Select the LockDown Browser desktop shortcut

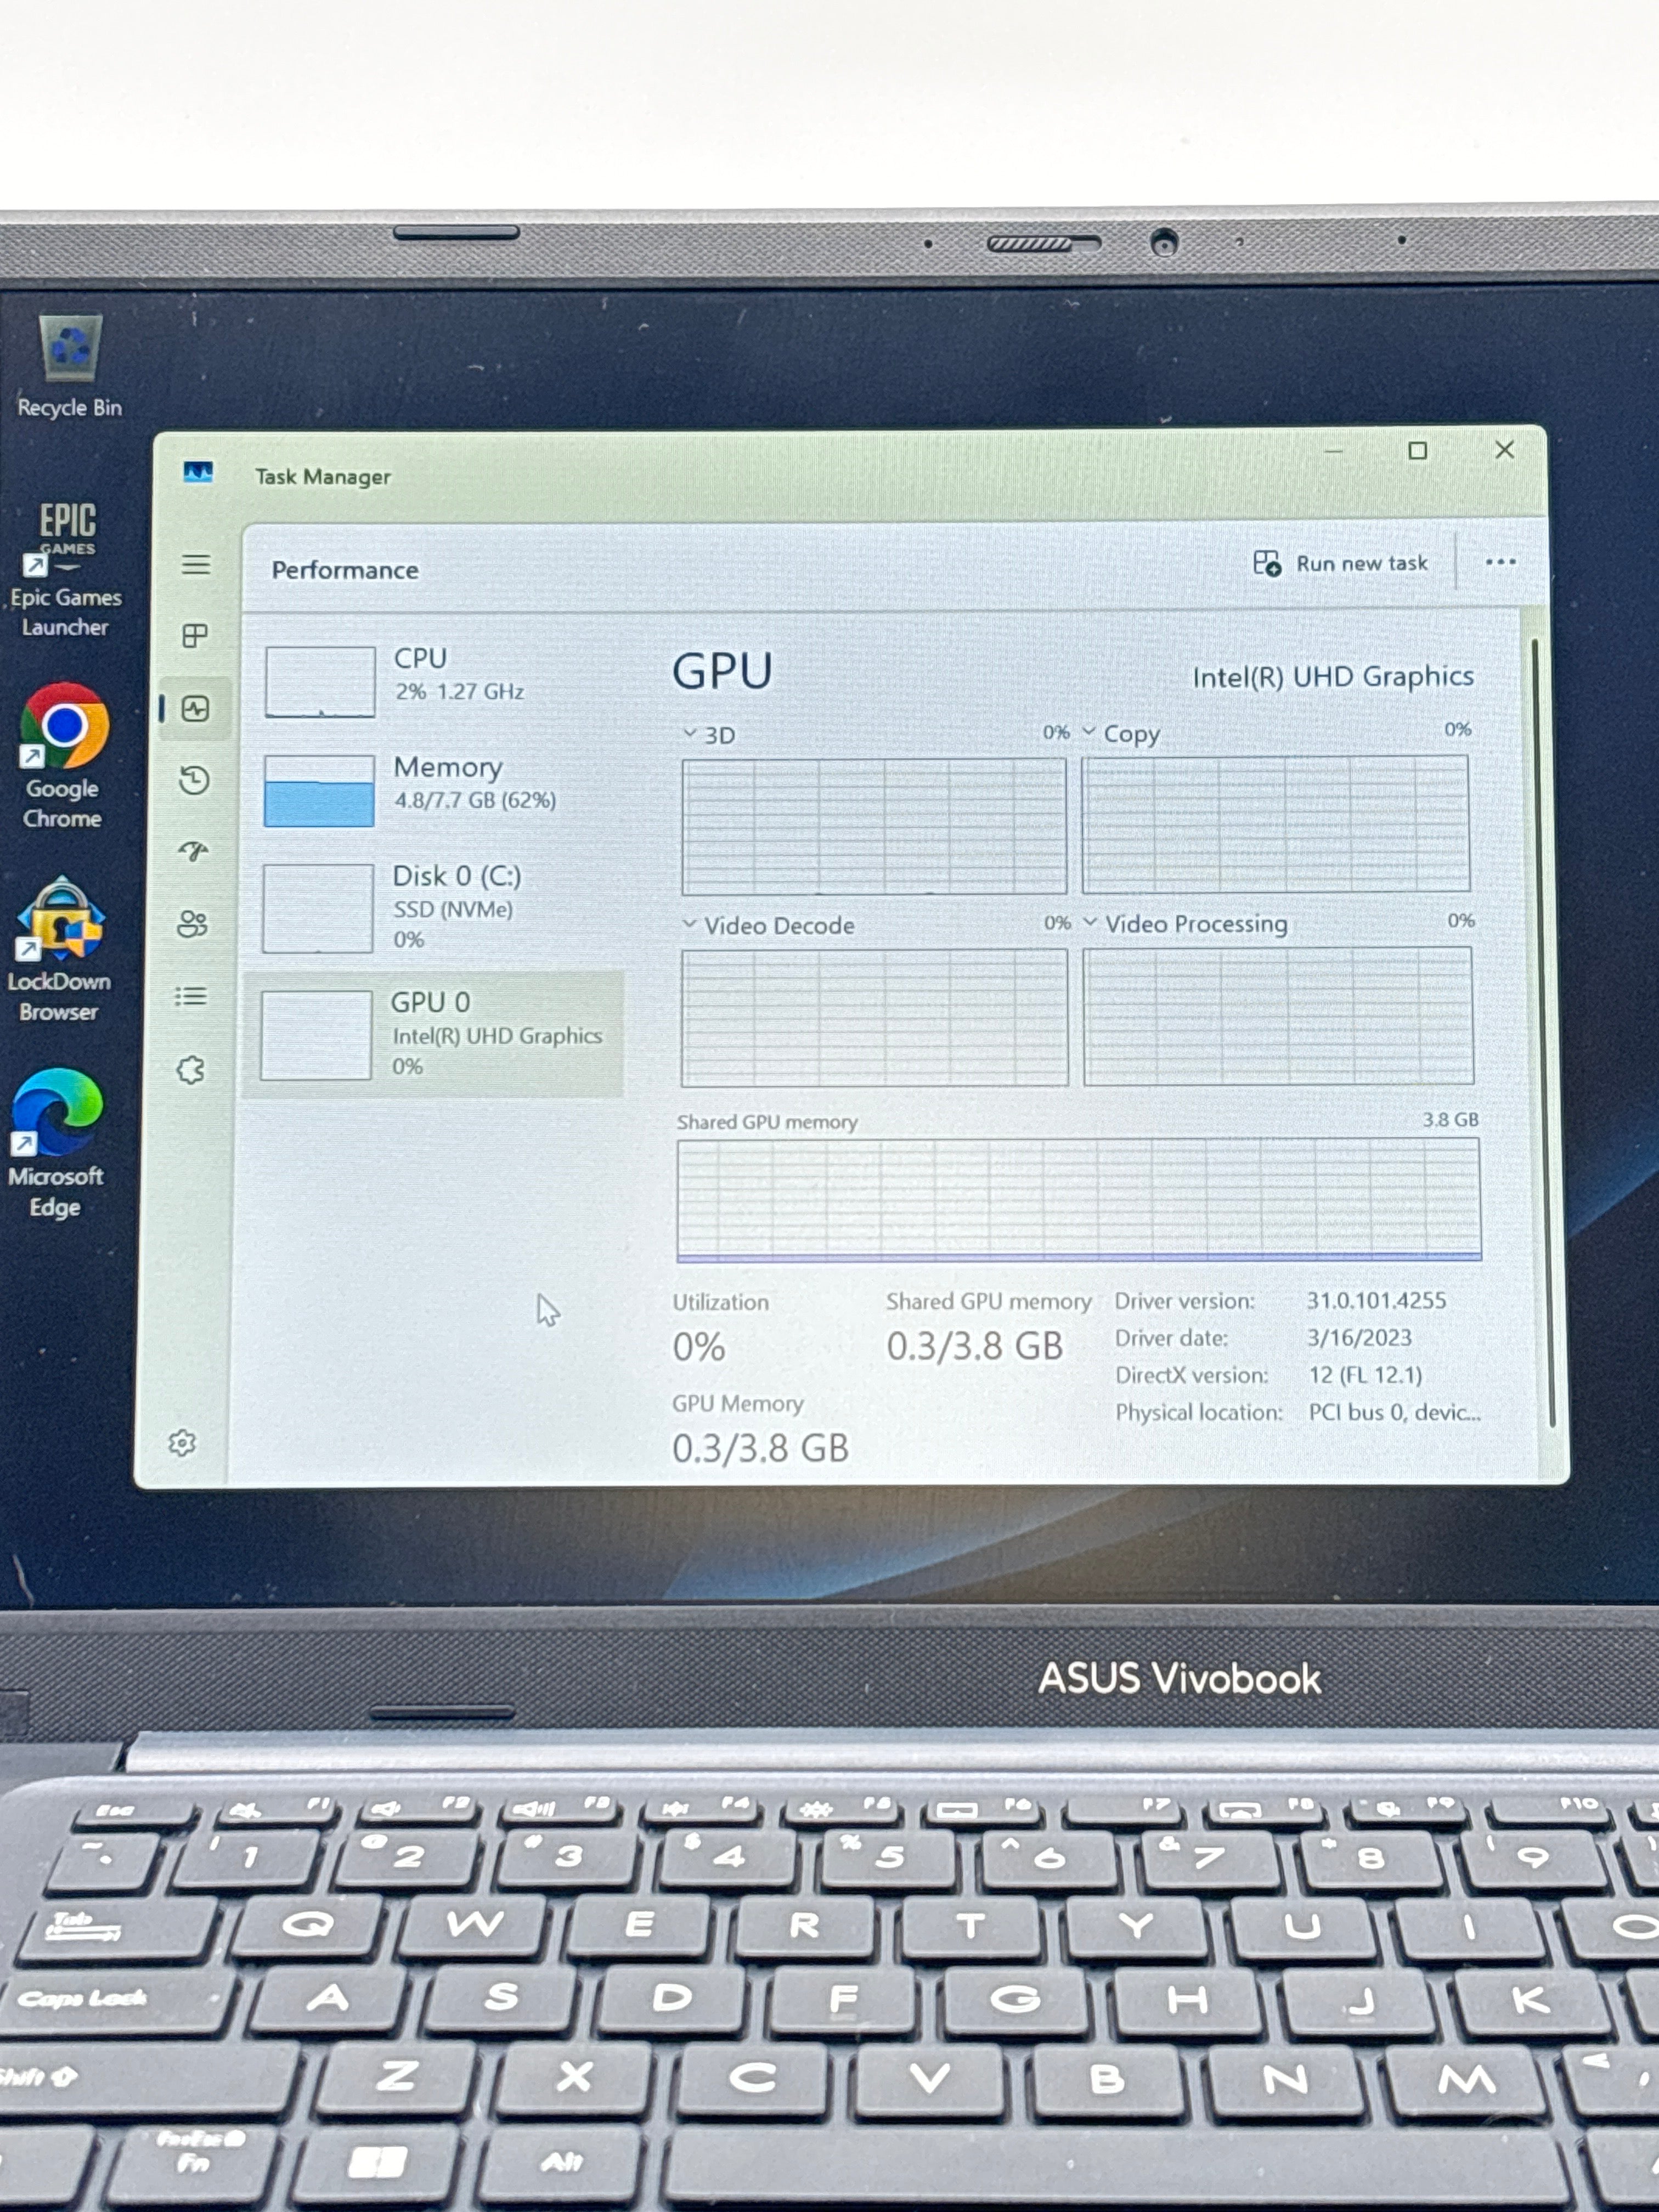(x=60, y=950)
